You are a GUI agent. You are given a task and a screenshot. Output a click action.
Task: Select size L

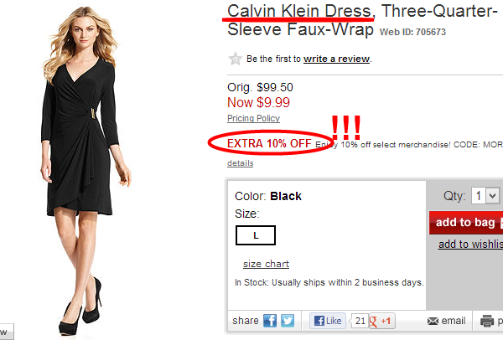[256, 235]
